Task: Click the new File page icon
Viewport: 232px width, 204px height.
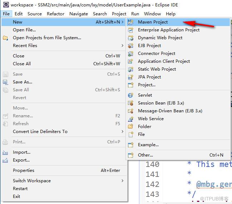Action: pyautogui.click(x=130, y=134)
